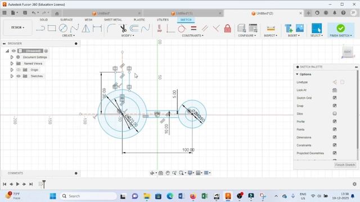360x202 pixels.
Task: Toggle the Snap checkbox
Action: [335, 105]
